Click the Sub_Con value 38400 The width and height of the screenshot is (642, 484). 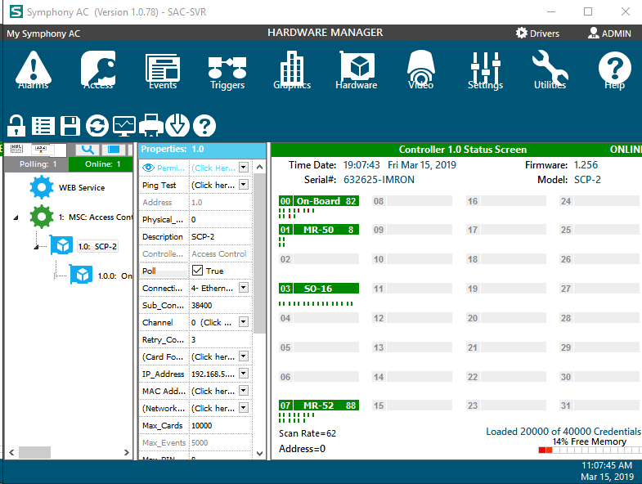click(x=220, y=306)
